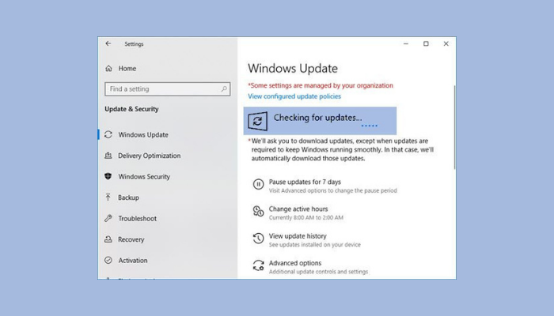The width and height of the screenshot is (554, 316).
Task: Click 'Some settings are managed by your organization'
Action: pyautogui.click(x=321, y=85)
